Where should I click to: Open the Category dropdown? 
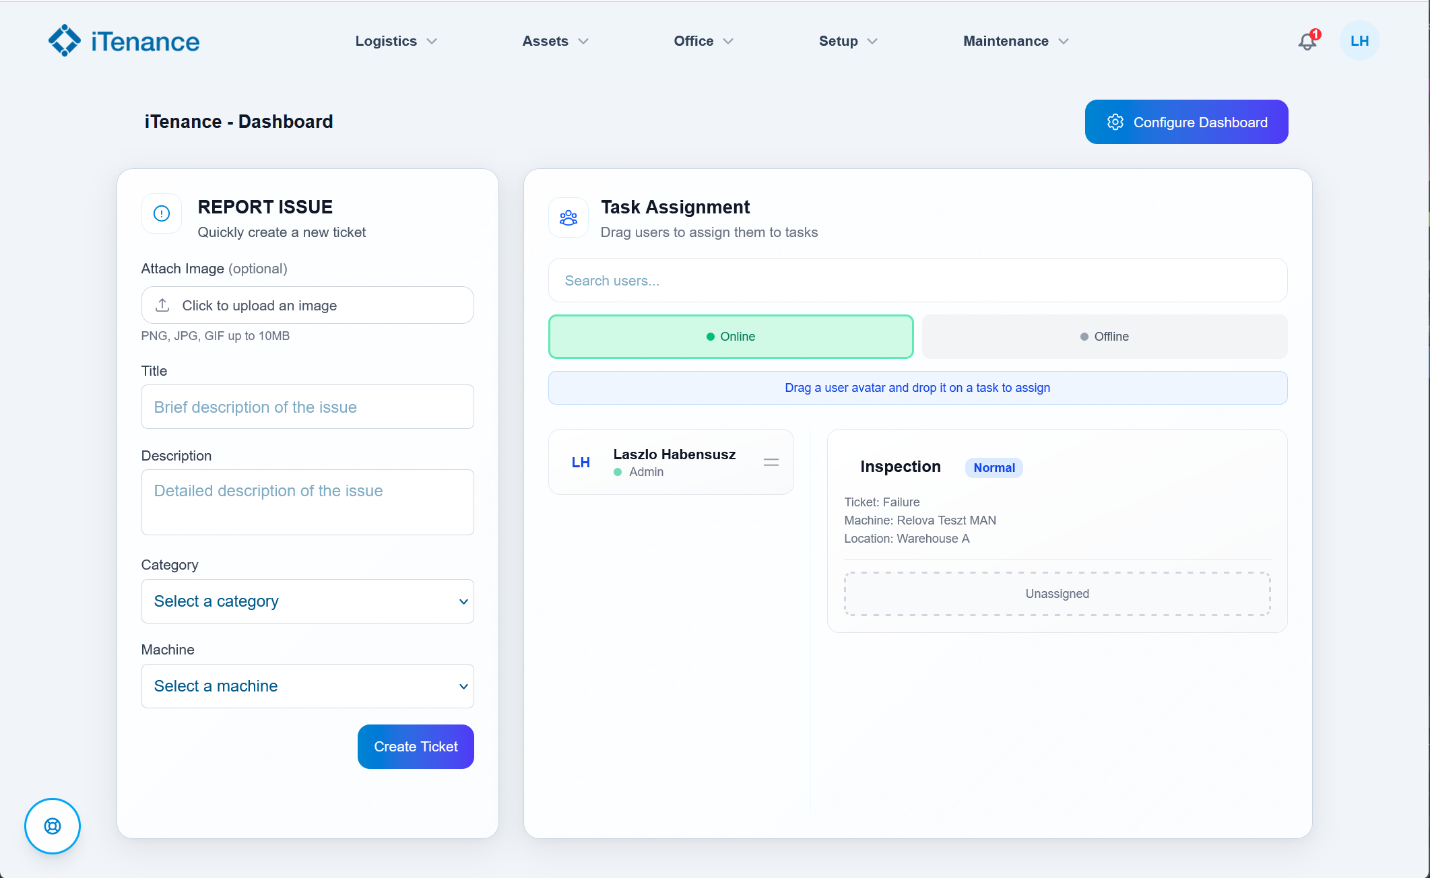click(307, 601)
